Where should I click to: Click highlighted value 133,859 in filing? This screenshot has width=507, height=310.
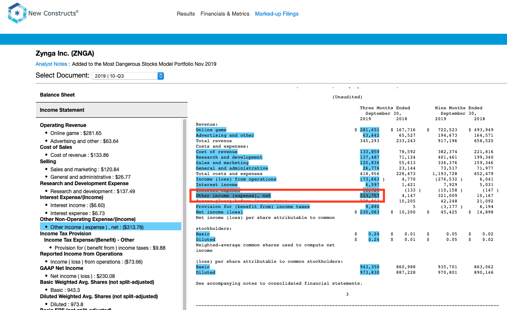[x=370, y=152]
